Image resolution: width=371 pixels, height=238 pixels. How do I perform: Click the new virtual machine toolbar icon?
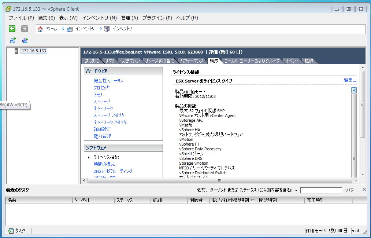pyautogui.click(x=13, y=40)
